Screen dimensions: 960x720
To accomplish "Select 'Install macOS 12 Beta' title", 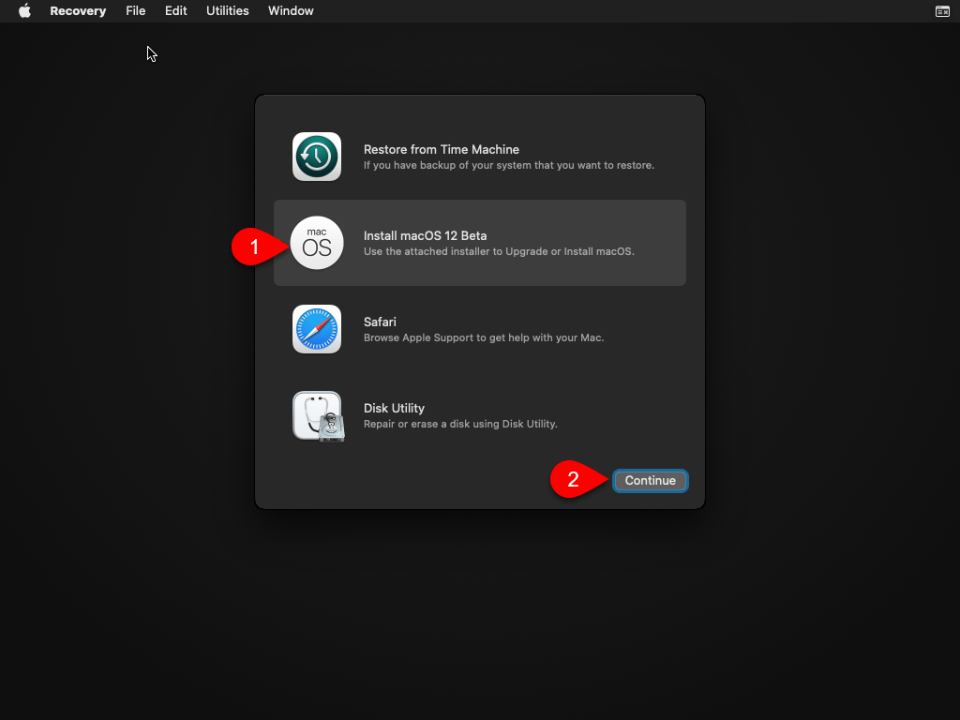I will [x=425, y=235].
